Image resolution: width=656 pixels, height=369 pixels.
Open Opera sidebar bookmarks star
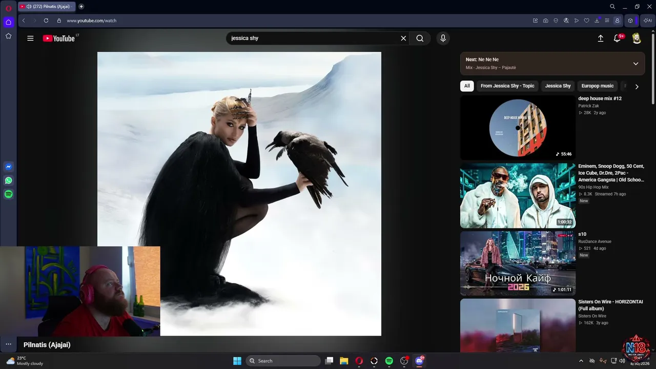coord(8,36)
